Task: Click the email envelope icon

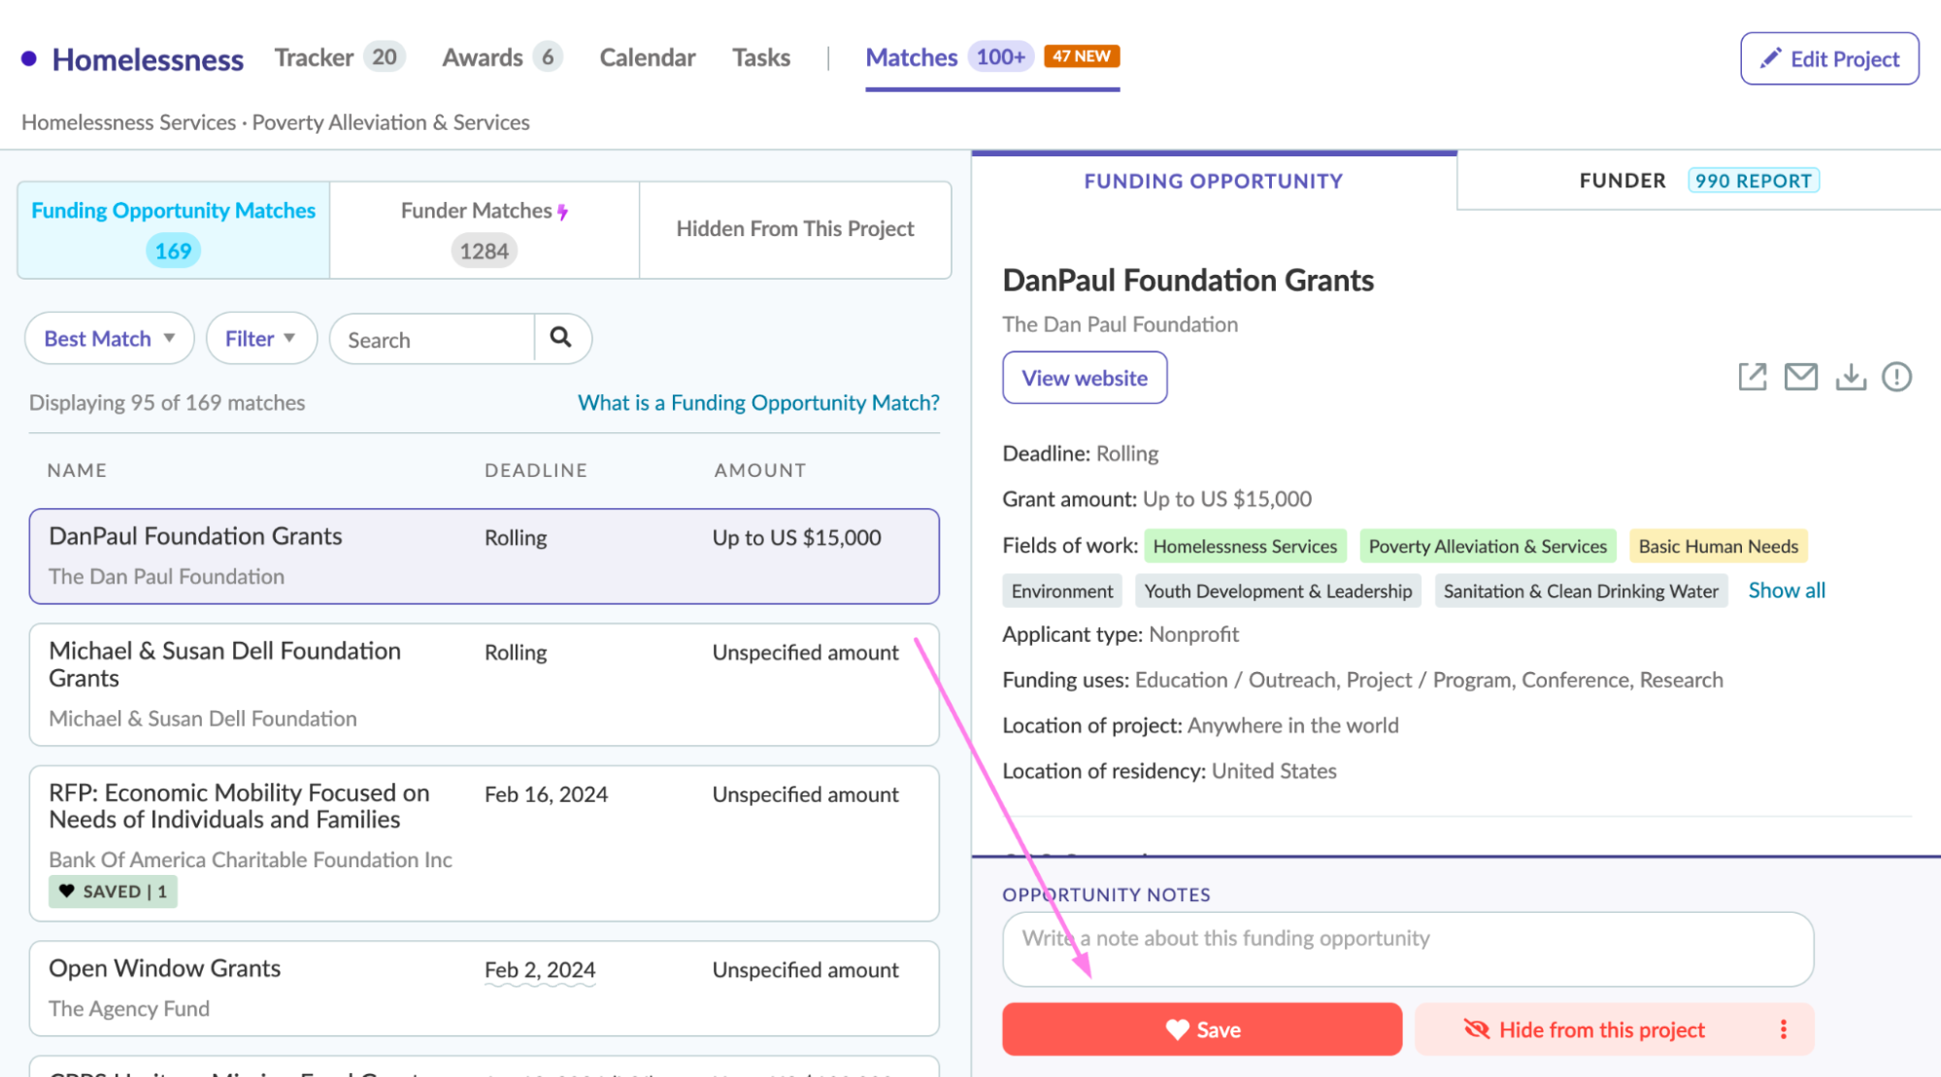Action: coord(1800,377)
